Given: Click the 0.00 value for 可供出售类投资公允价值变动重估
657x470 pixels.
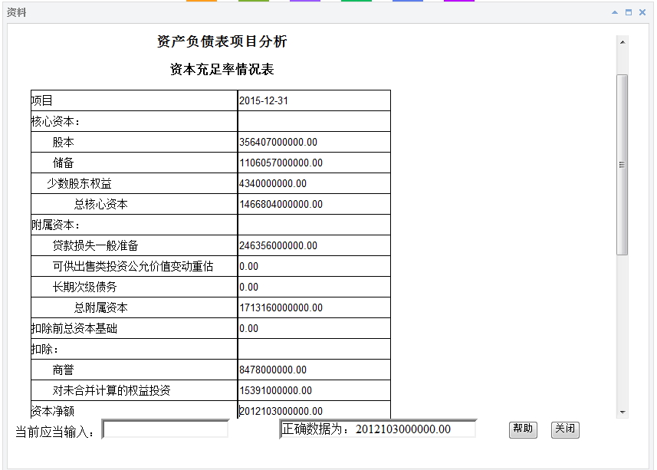Looking at the screenshot, I should (249, 266).
